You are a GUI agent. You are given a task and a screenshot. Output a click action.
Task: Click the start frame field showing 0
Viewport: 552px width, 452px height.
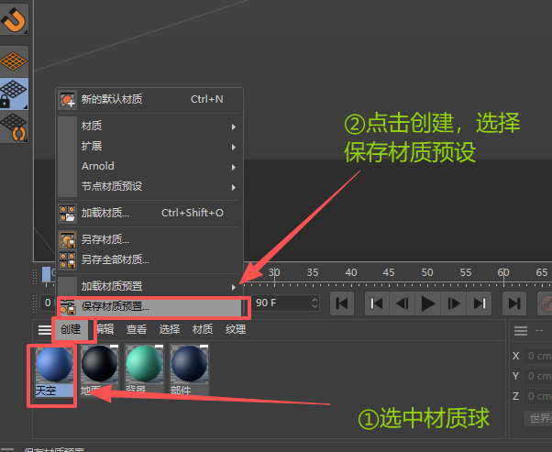click(48, 303)
